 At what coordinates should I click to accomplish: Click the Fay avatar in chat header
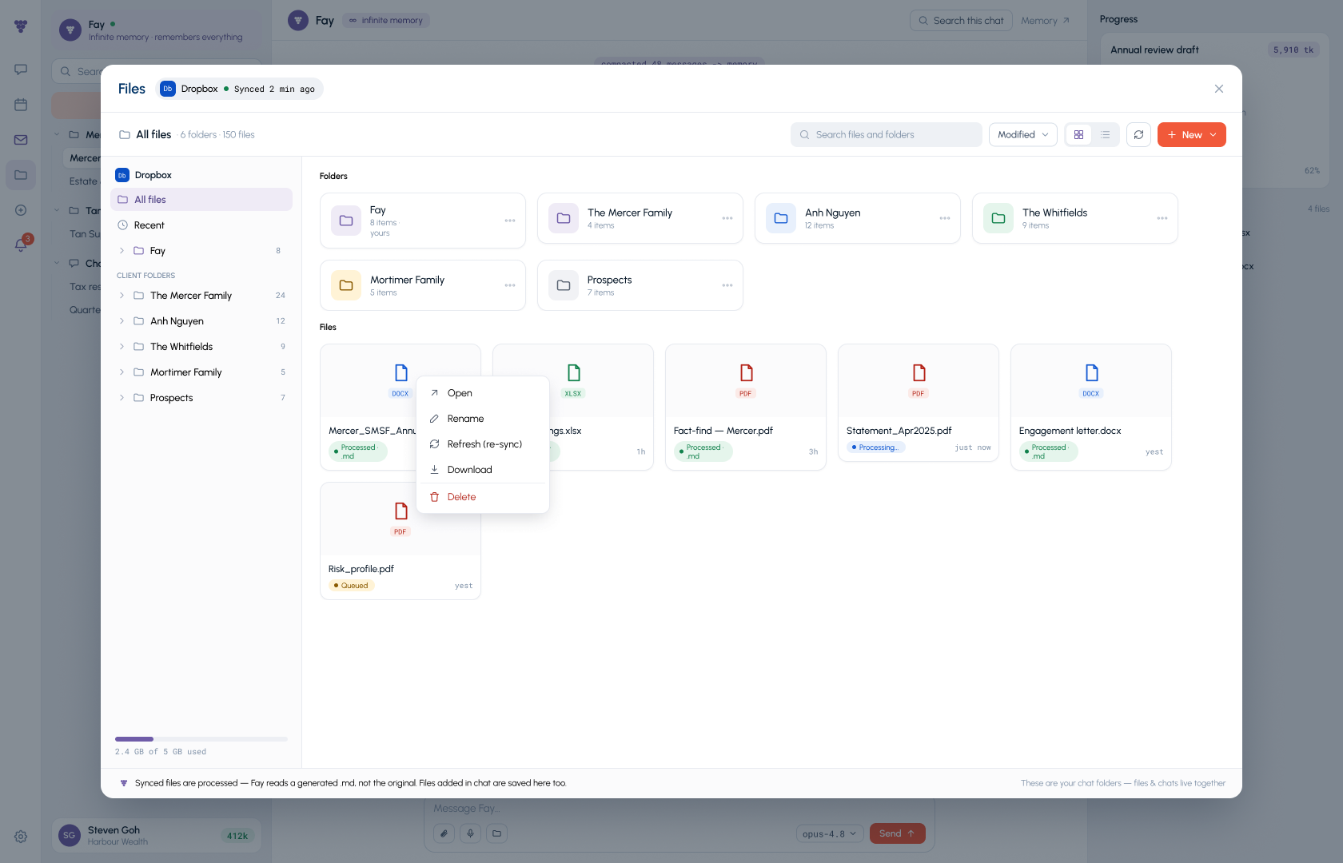pos(298,20)
